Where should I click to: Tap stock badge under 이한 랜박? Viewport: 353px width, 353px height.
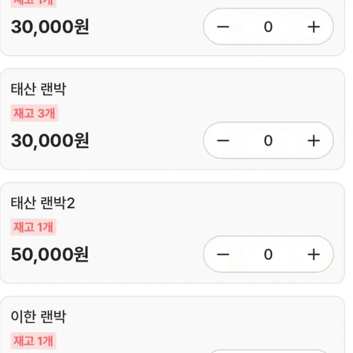point(34,341)
